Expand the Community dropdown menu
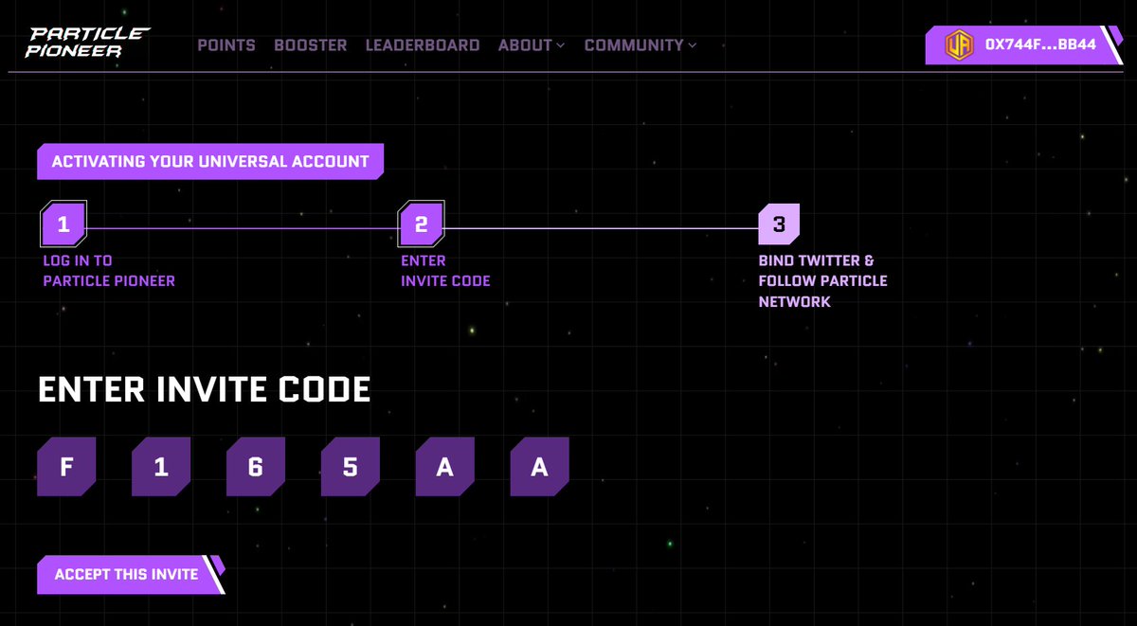This screenshot has height=626, width=1137. (641, 45)
